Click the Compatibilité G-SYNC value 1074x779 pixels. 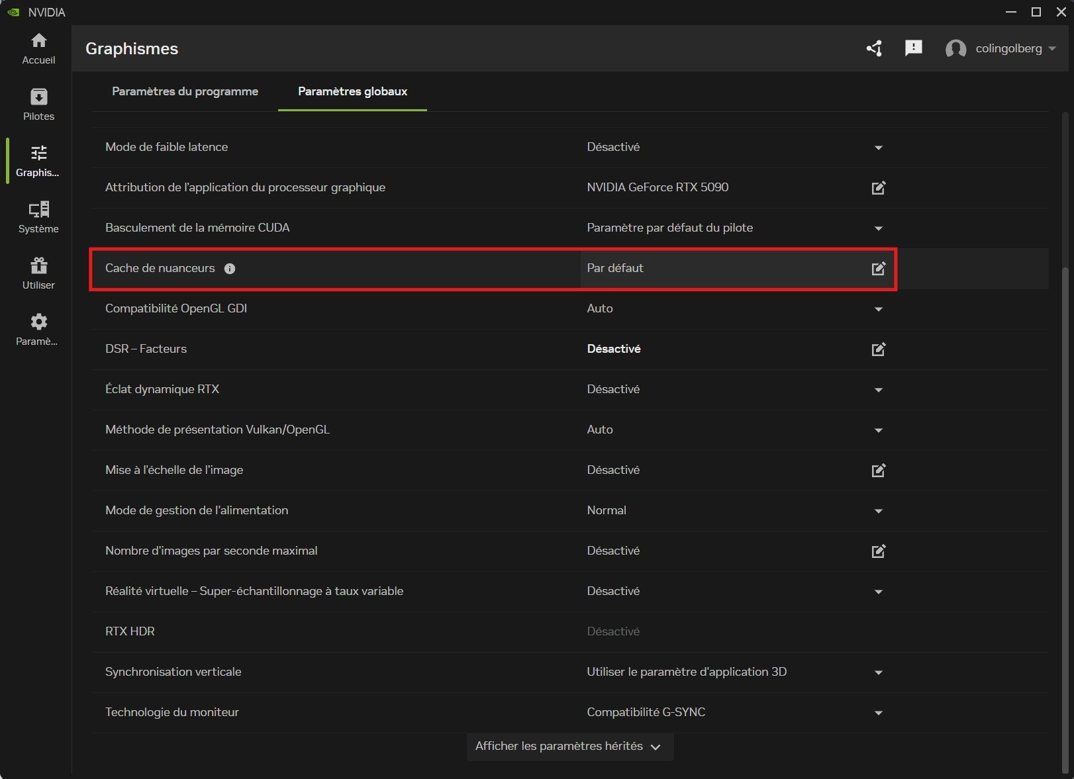pyautogui.click(x=646, y=712)
